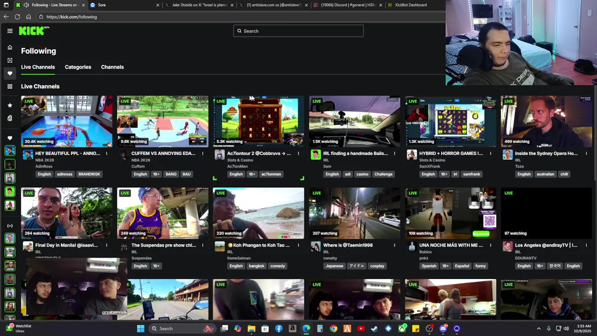Switch to the Live Channels tab
The width and height of the screenshot is (597, 336).
tap(38, 67)
